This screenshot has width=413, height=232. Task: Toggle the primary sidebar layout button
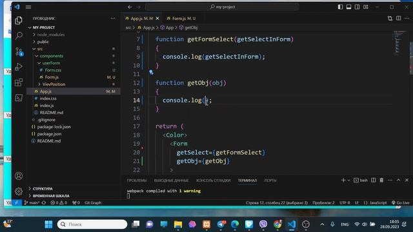(340, 7)
